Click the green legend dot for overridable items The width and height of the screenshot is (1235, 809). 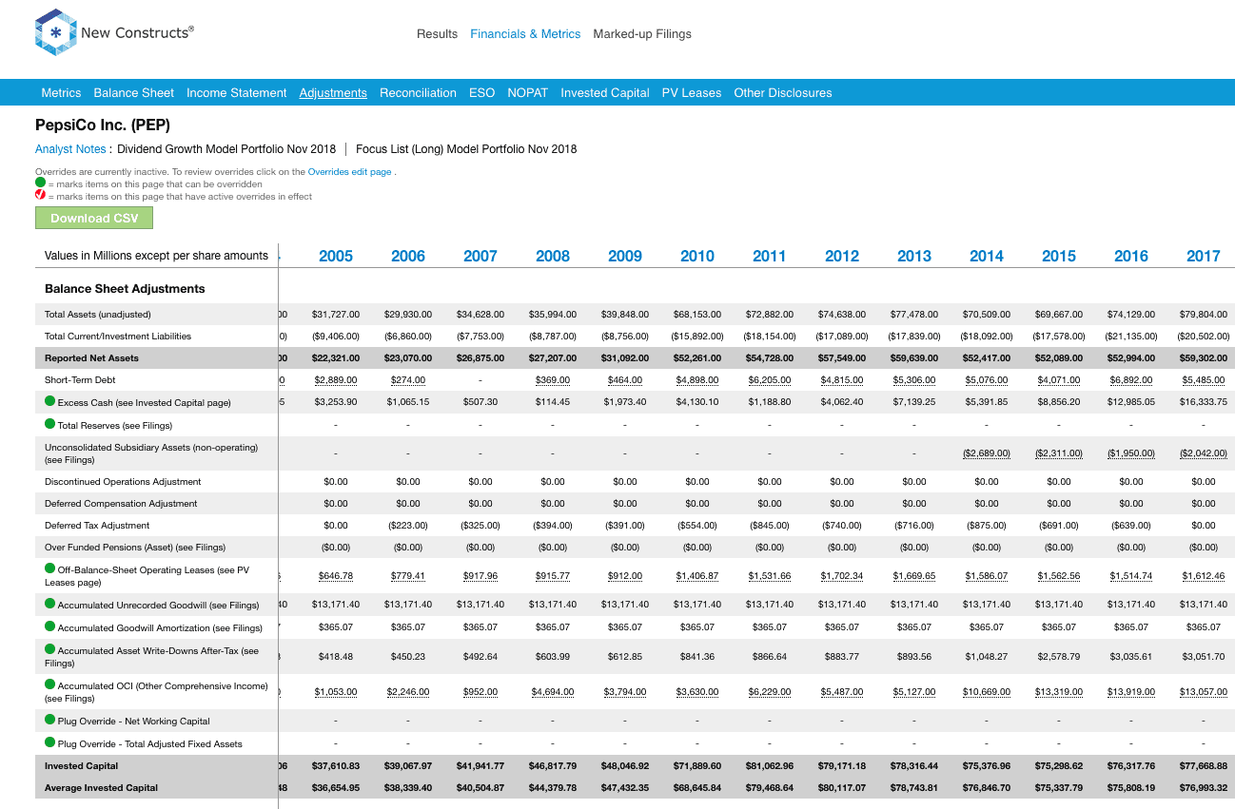(40, 183)
